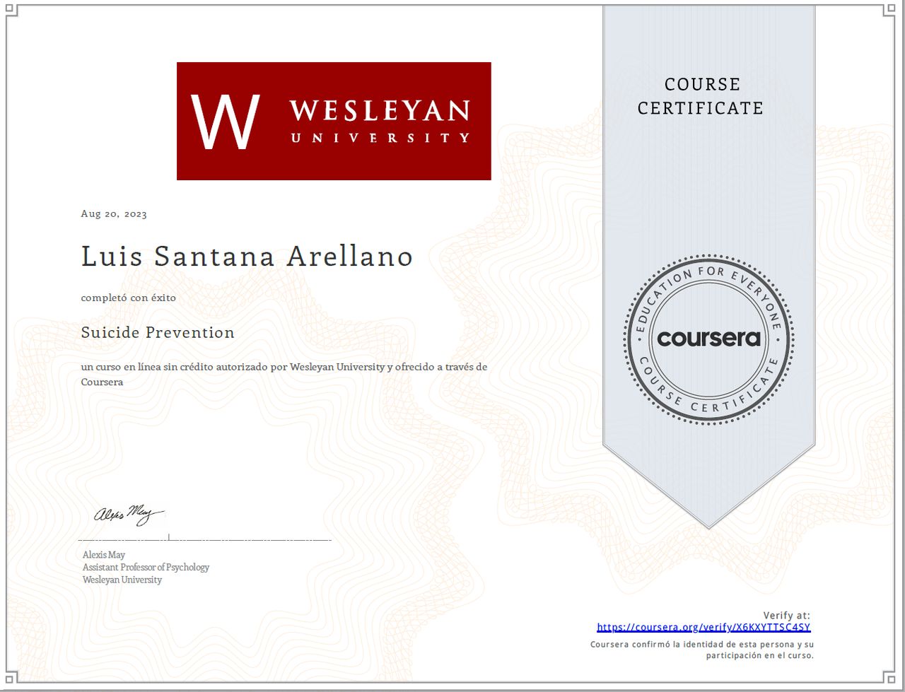This screenshot has width=905, height=692.
Task: Click the top-right corner ornament
Action: coord(894,10)
